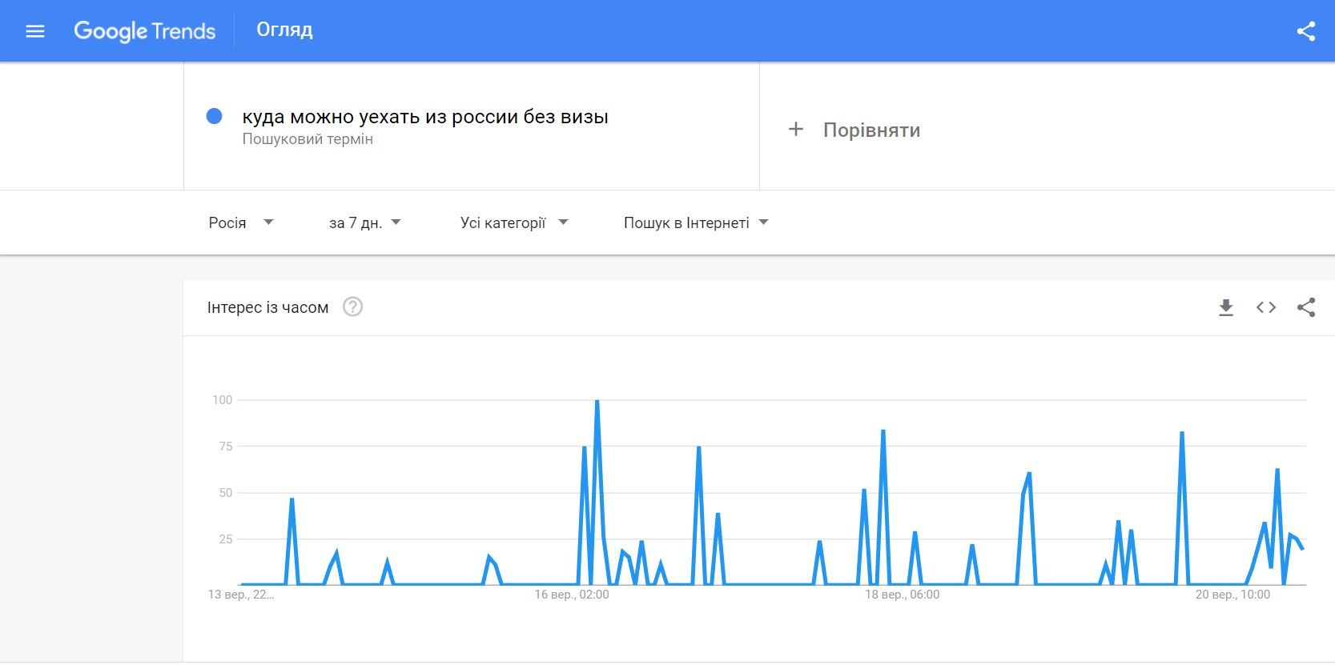The image size is (1335, 665).
Task: Click the blue search term color dot
Action: (214, 117)
